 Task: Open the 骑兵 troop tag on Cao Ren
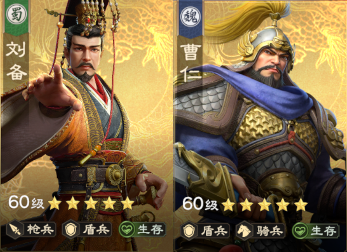pos(260,231)
